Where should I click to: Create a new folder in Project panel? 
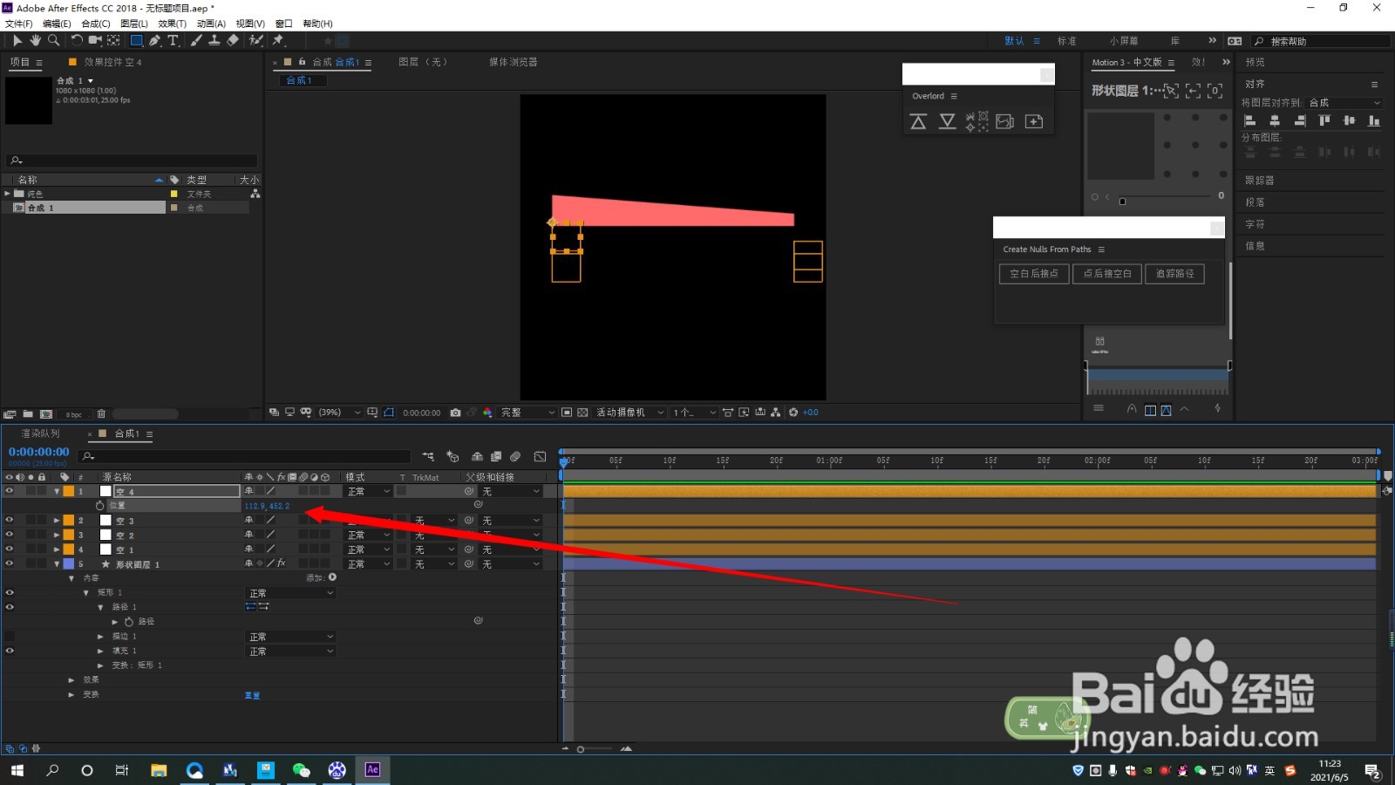28,414
